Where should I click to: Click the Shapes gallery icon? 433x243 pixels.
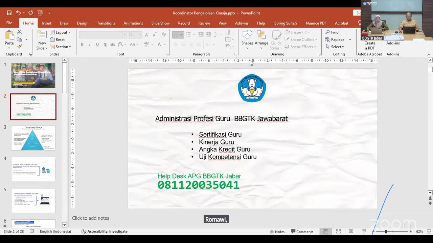(x=247, y=35)
